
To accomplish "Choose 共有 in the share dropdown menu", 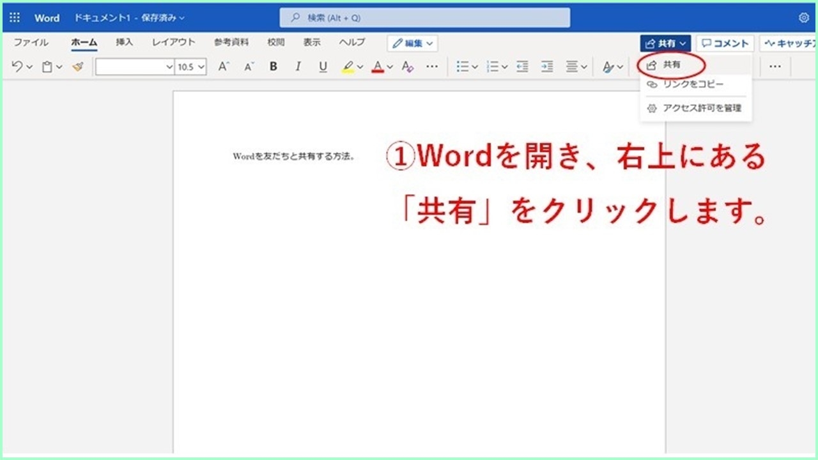I will tap(695, 65).
